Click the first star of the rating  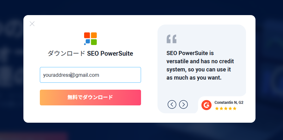click(217, 109)
